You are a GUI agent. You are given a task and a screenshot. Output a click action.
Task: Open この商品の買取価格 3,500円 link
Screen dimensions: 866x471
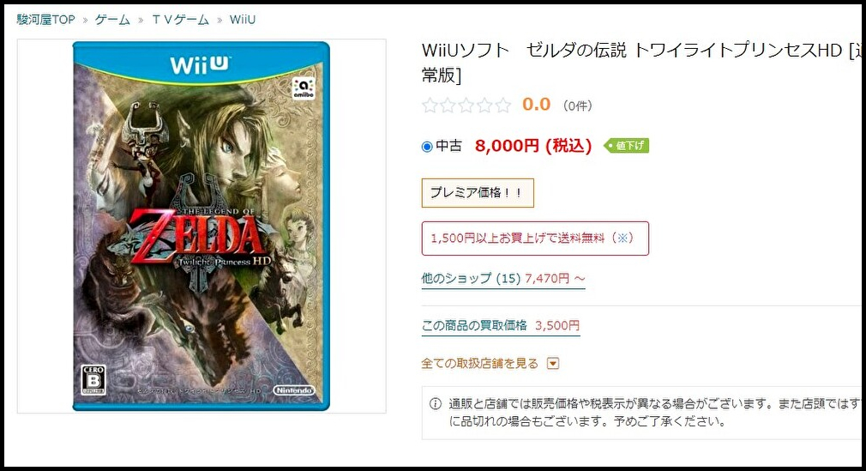501,326
